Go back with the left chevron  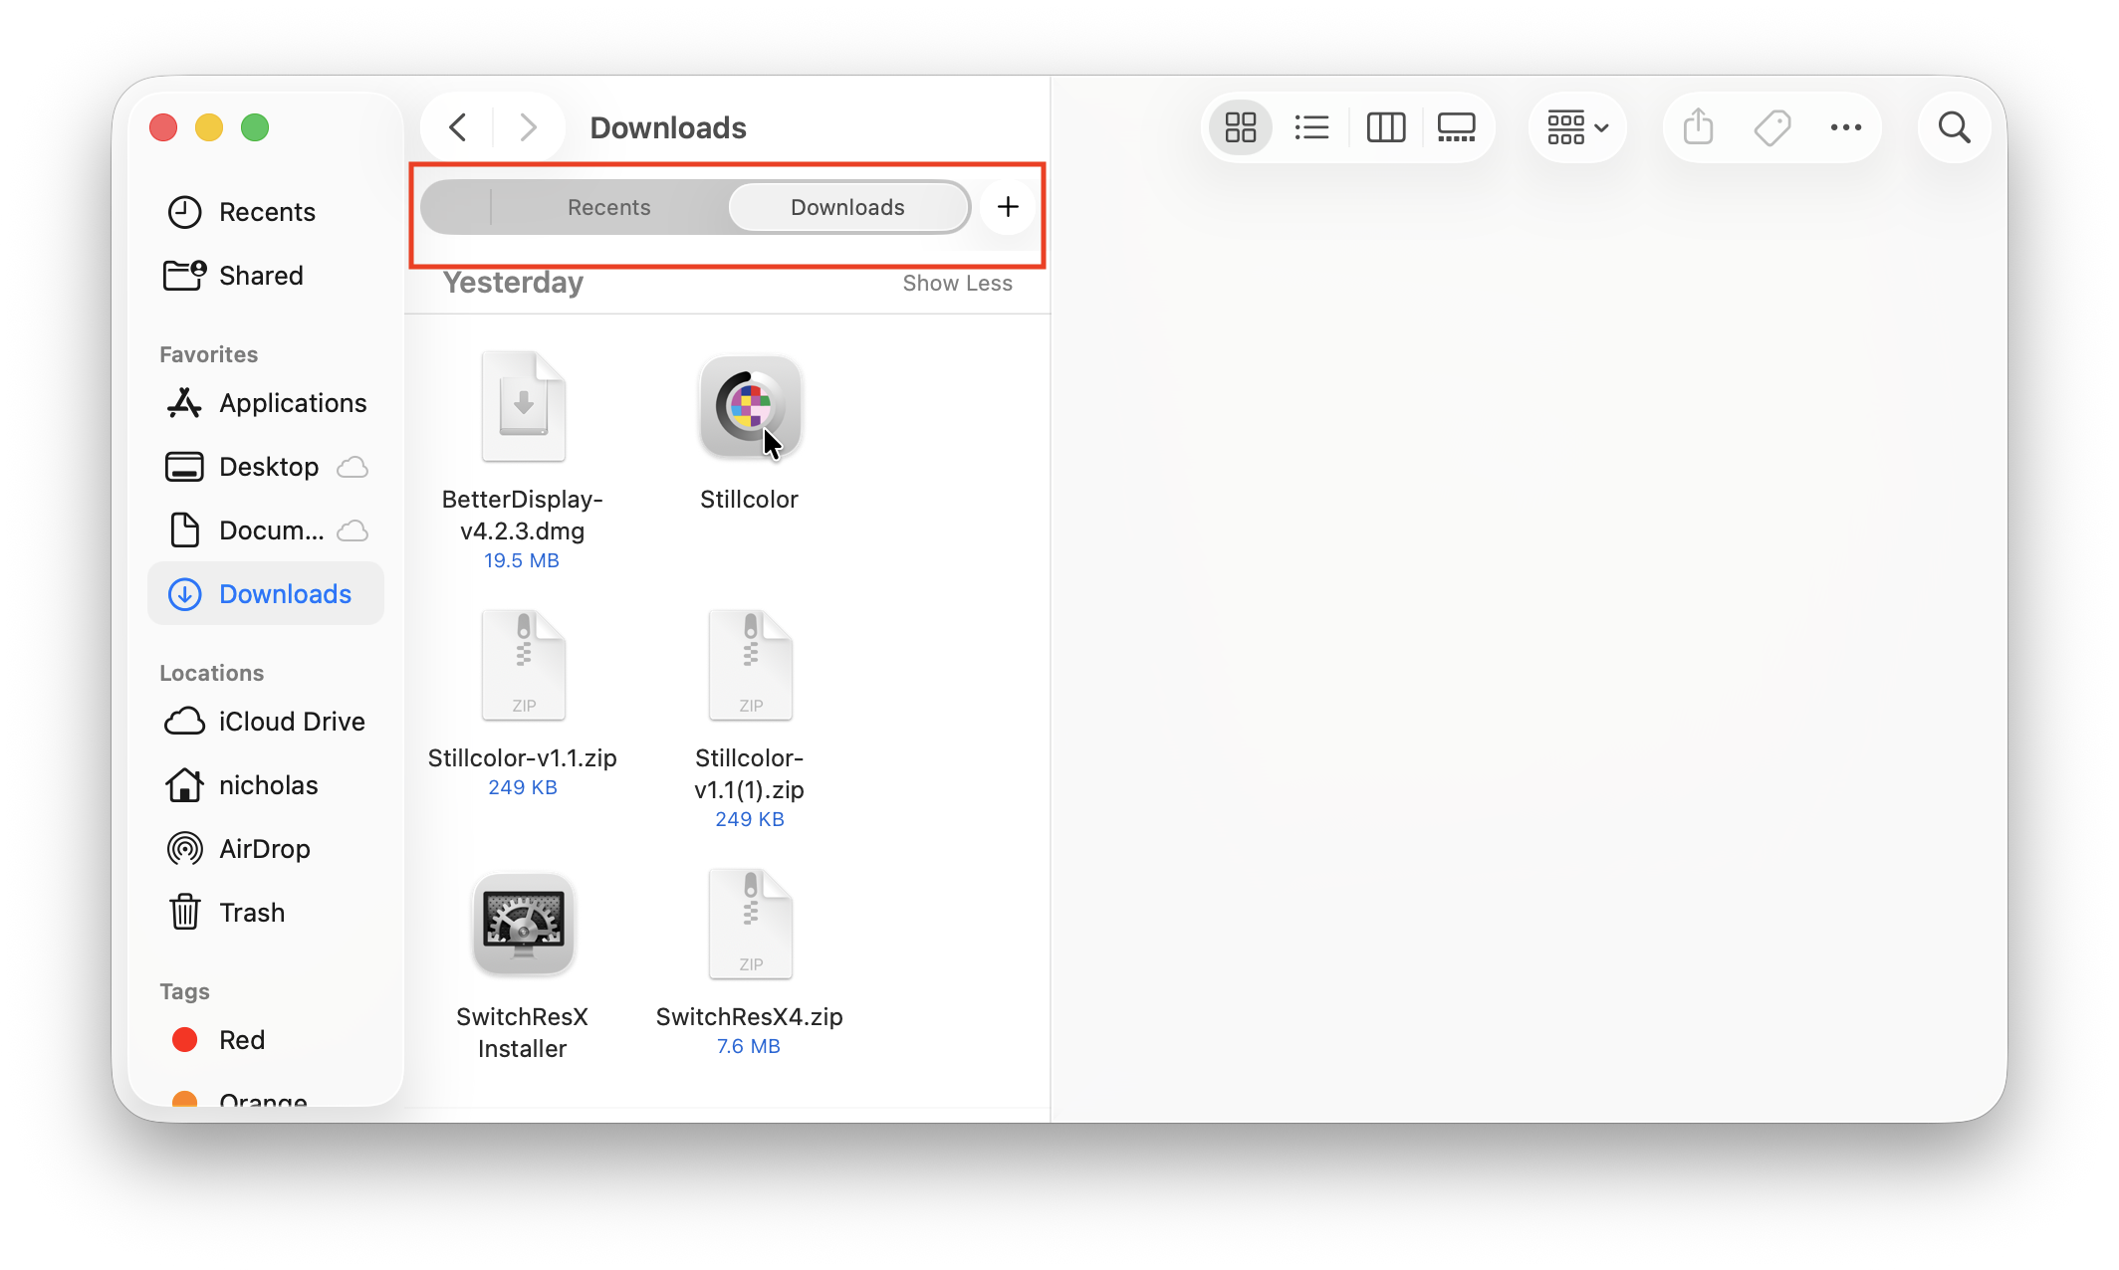[458, 127]
